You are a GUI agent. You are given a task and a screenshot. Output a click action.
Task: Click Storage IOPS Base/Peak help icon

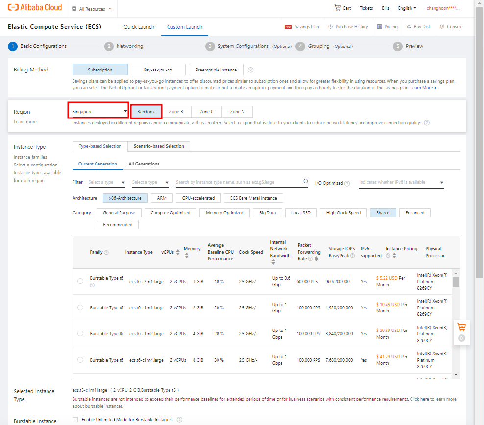pyautogui.click(x=353, y=256)
